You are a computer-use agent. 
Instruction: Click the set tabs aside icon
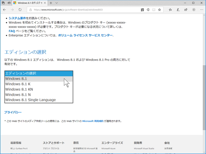tap(9, 3)
